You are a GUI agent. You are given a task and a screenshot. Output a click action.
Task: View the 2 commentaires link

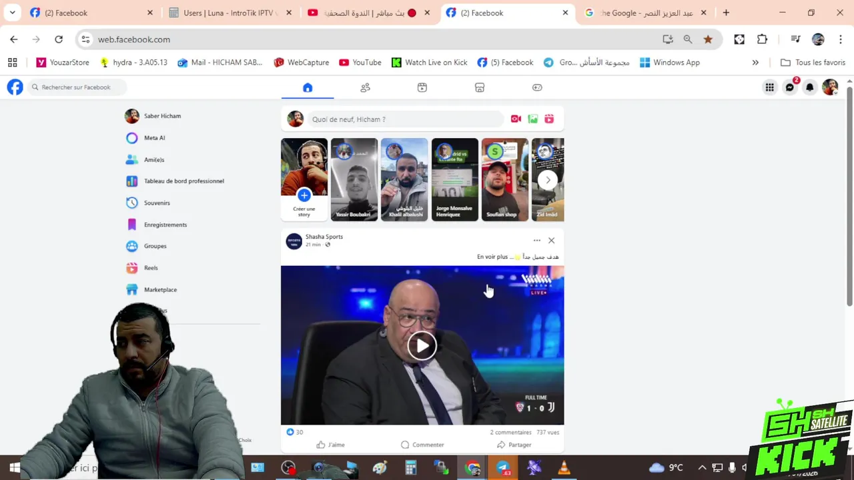point(511,432)
